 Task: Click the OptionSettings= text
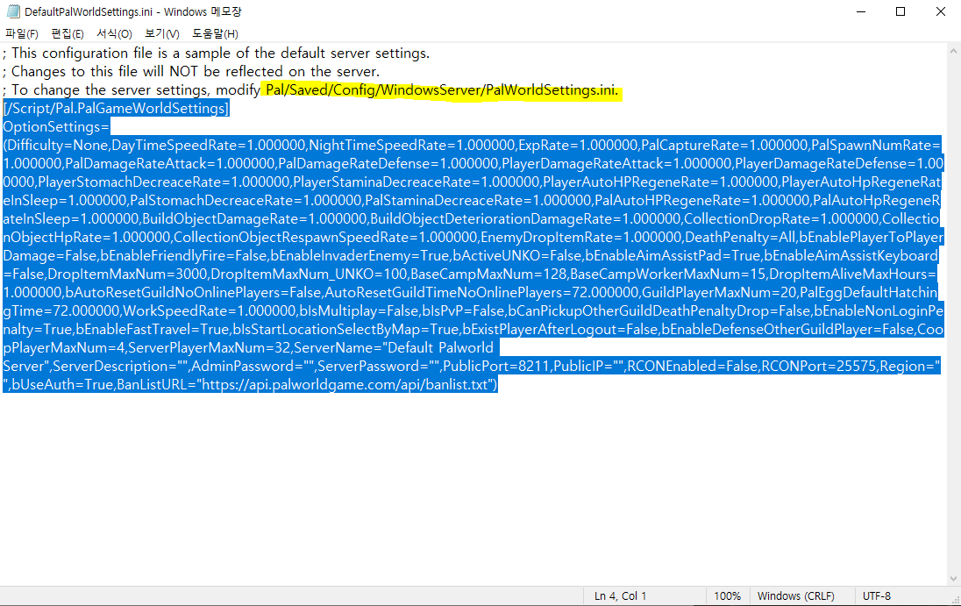point(56,127)
